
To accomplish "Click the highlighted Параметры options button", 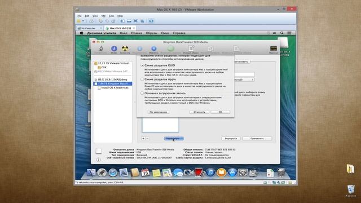I will [174, 139].
